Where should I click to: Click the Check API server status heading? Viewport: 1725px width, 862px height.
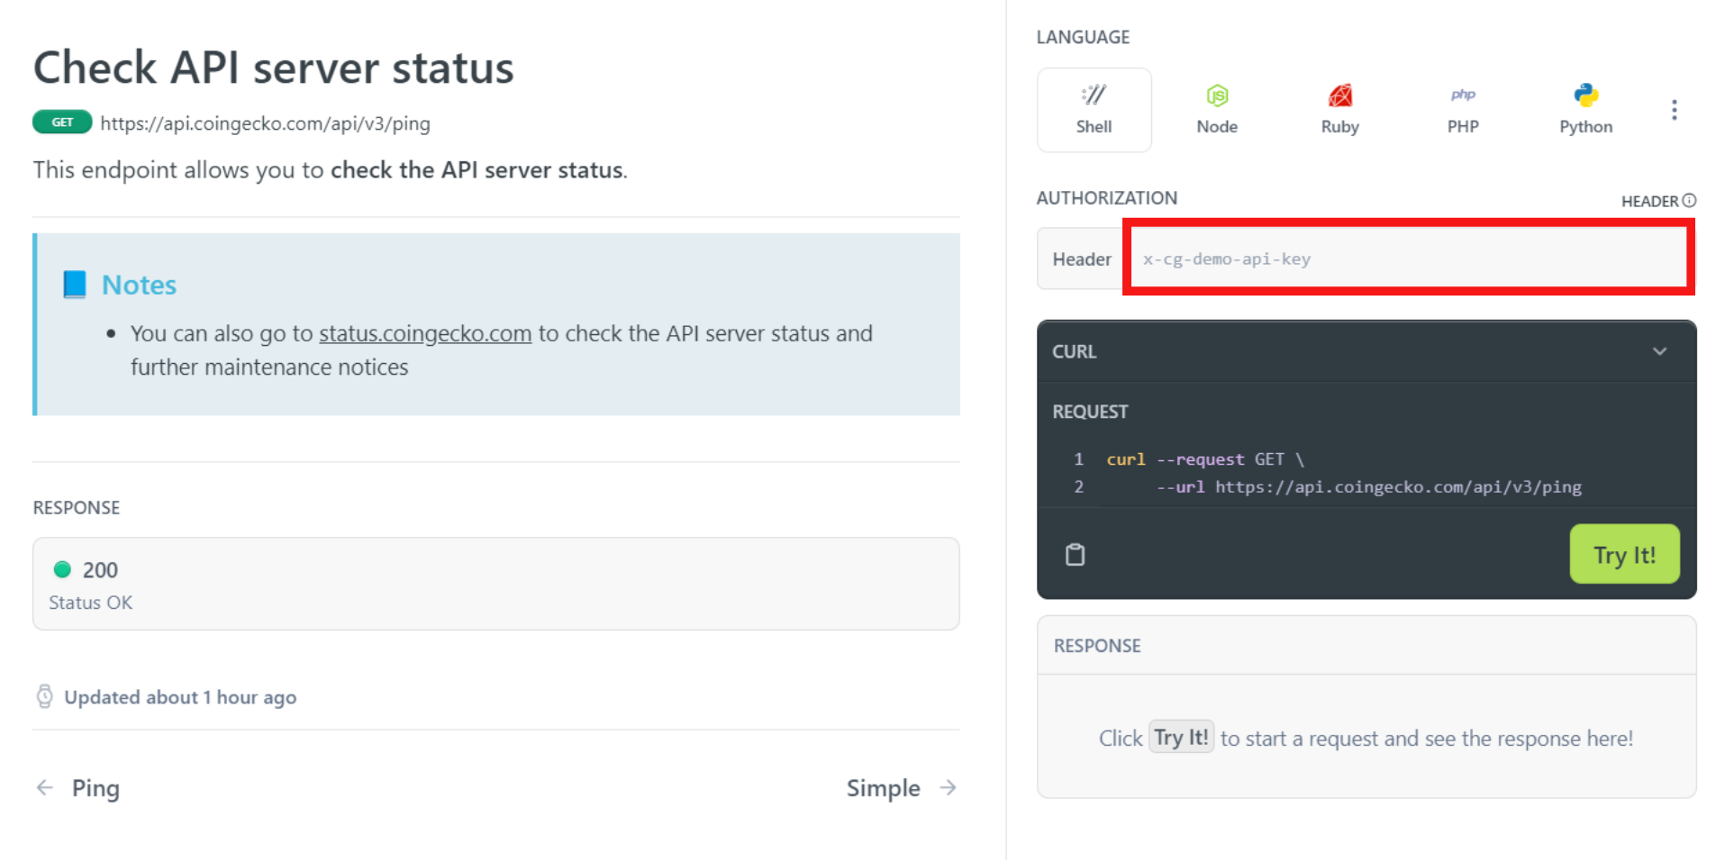click(x=273, y=68)
